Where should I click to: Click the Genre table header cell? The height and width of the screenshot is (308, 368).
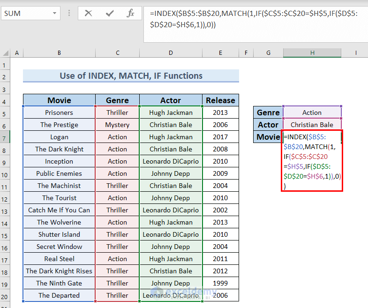(117, 100)
